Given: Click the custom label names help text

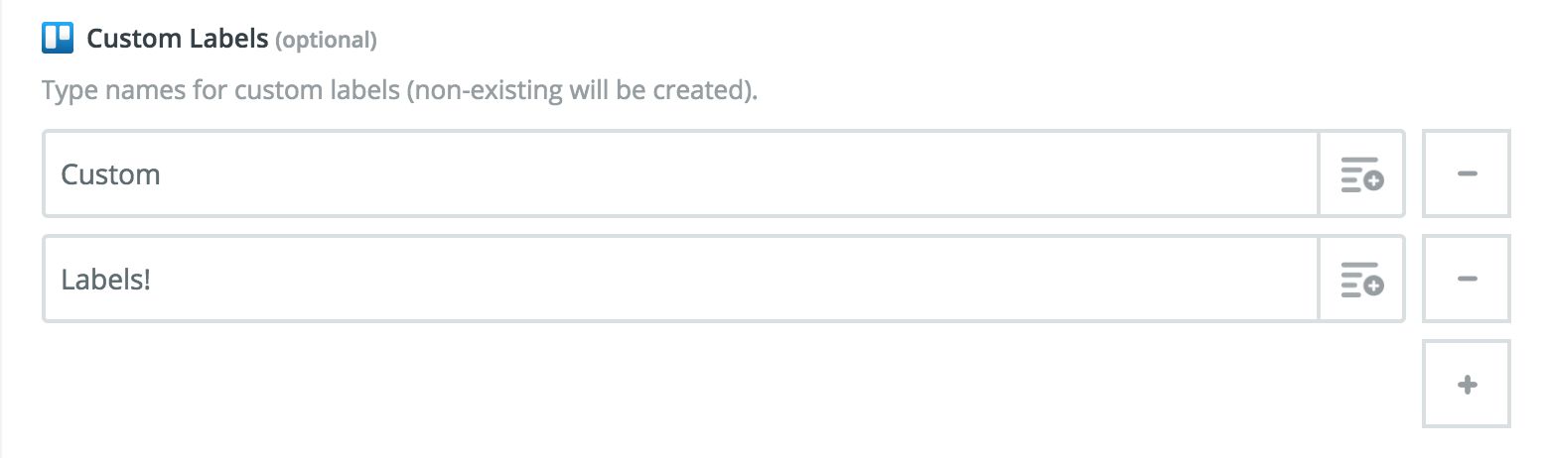Looking at the screenshot, I should click(x=399, y=92).
